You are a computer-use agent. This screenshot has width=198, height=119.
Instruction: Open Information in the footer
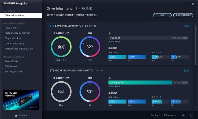pos(170,115)
